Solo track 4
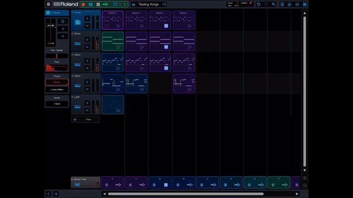Viewport: 353px width, 198px height. point(87,82)
